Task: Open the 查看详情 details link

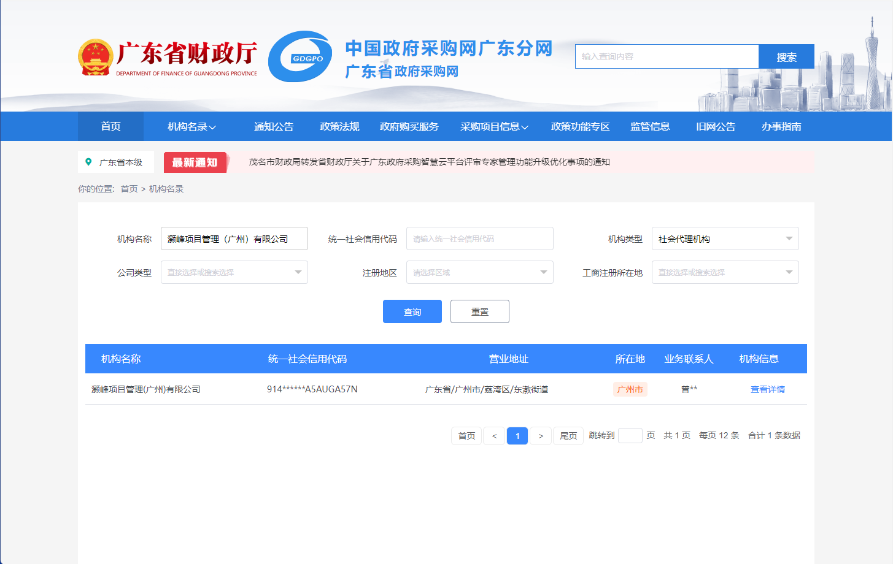Action: tap(767, 389)
